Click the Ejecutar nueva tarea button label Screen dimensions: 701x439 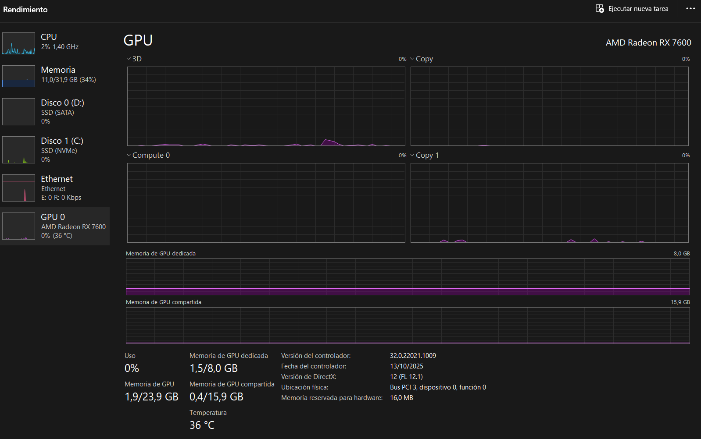[x=638, y=9]
